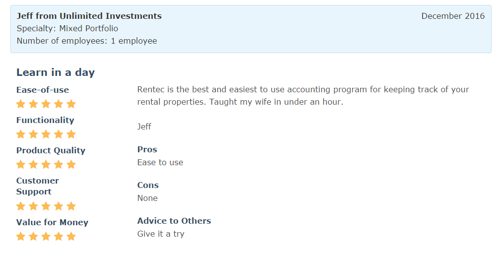The width and height of the screenshot is (501, 255).
Task: Click the Specialty: Mixed Portfolio line
Action: tap(67, 28)
